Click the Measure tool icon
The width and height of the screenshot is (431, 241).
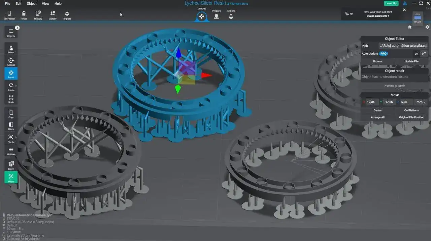(x=11, y=151)
